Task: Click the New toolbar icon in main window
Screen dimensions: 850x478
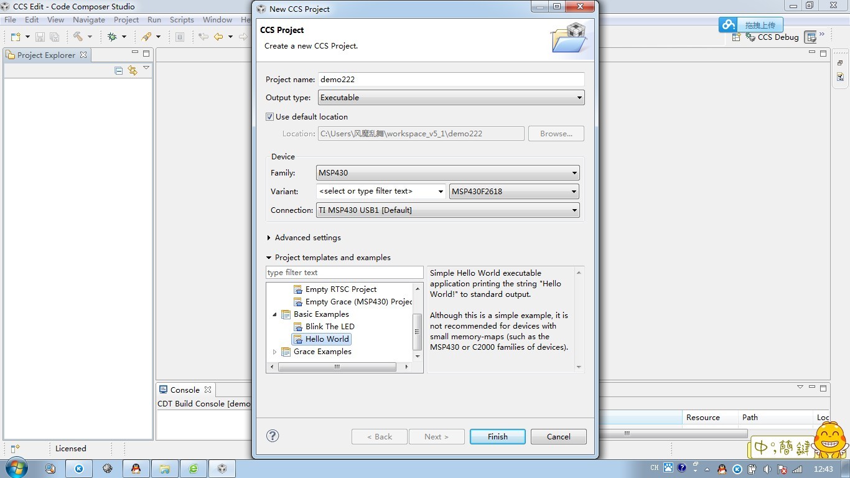Action: click(16, 37)
